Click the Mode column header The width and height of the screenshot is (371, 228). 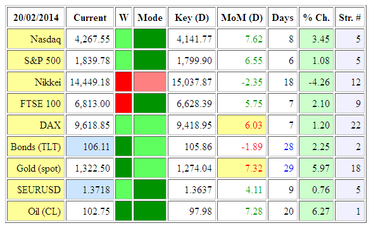[x=150, y=17]
